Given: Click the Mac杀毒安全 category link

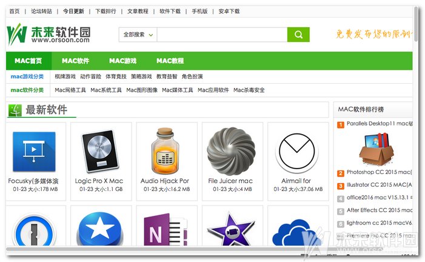Looking at the screenshot, I should (249, 90).
